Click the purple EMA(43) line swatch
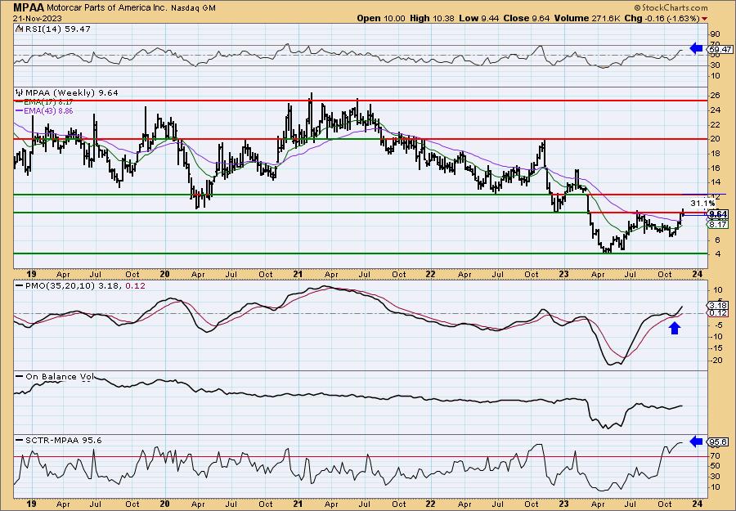 [x=20, y=111]
